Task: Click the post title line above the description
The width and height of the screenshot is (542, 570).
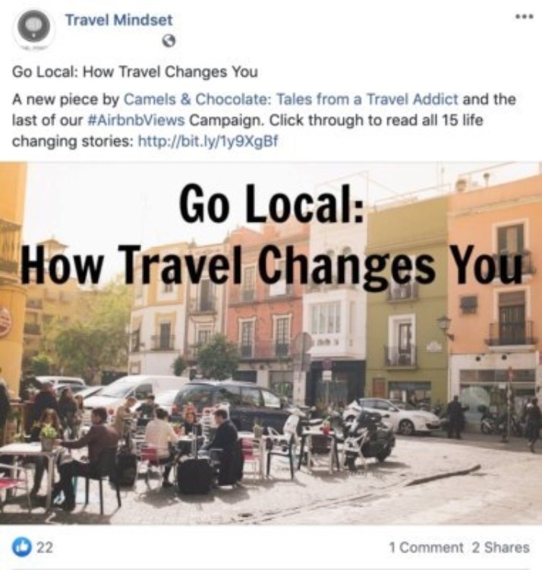Action: (x=134, y=71)
